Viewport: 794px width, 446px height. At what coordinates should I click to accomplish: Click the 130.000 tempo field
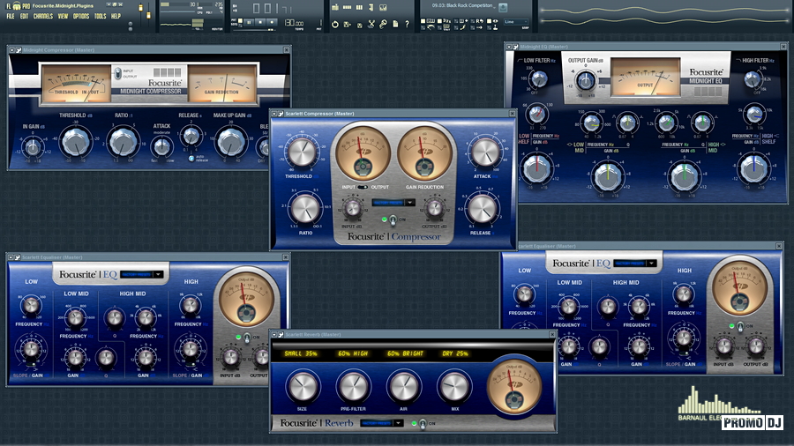click(x=294, y=23)
